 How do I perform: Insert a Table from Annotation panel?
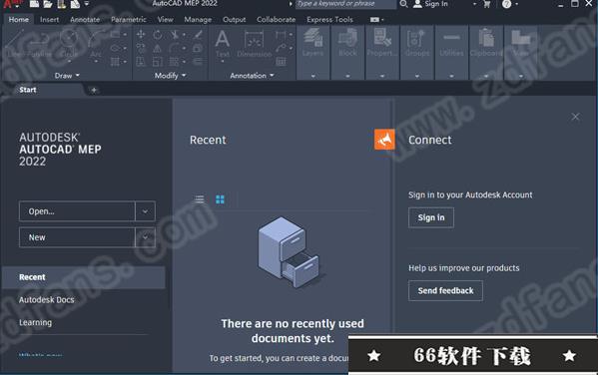(x=281, y=62)
